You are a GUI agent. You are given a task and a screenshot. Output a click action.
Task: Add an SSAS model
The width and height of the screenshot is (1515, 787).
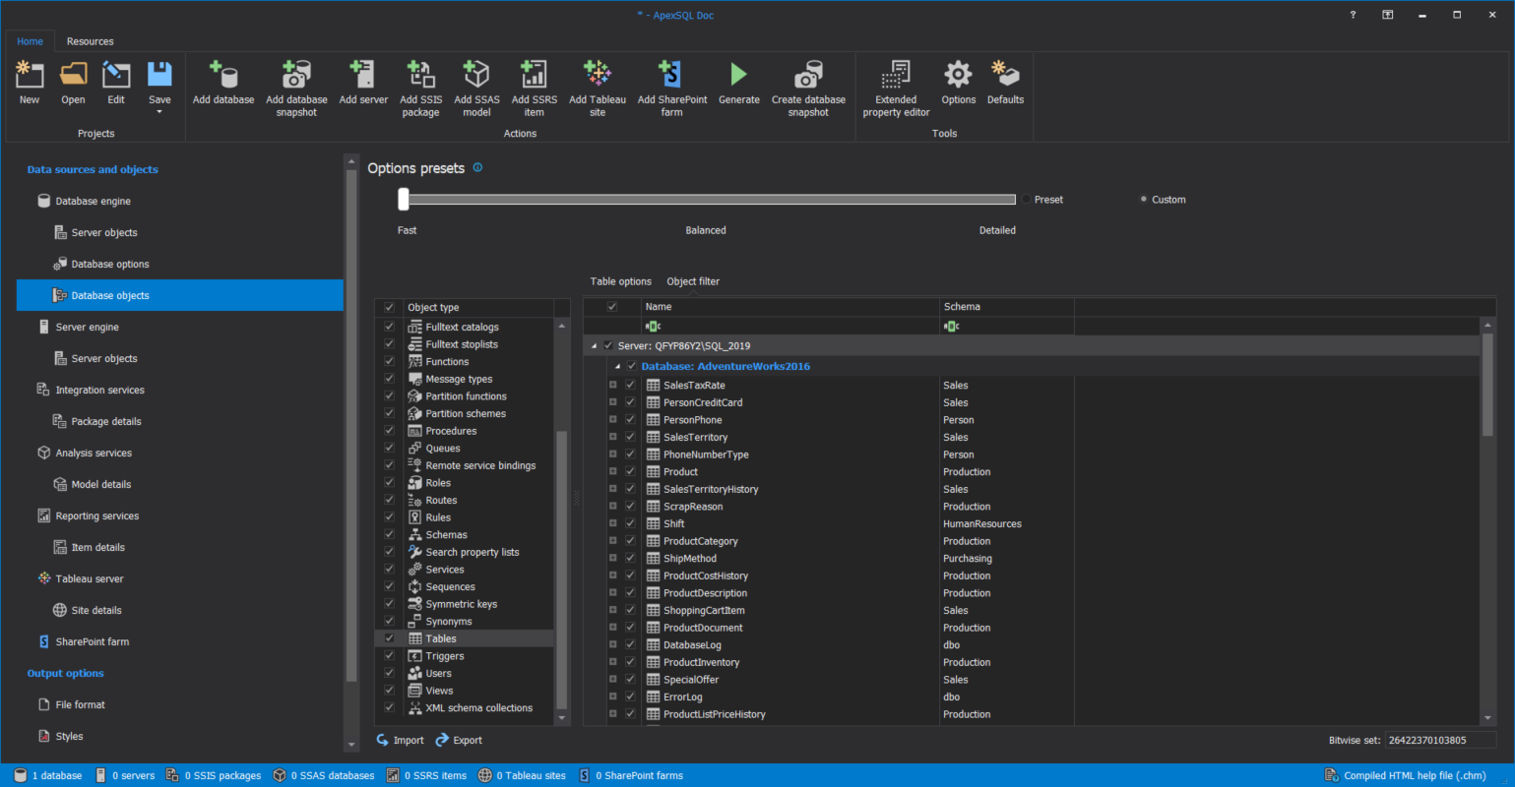(476, 89)
